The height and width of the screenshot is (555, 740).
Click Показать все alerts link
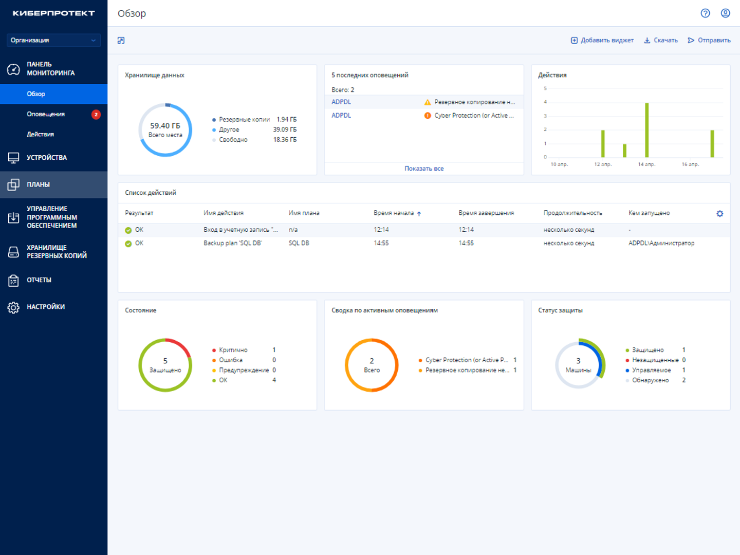point(424,169)
